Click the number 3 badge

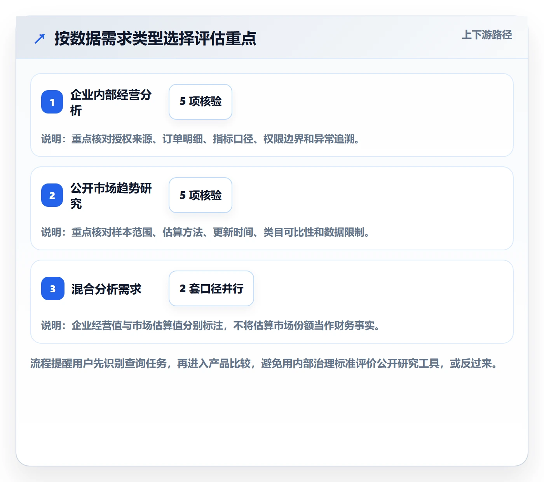53,288
